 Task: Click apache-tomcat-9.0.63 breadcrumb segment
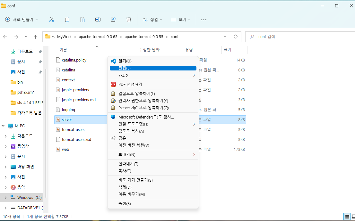coord(98,37)
